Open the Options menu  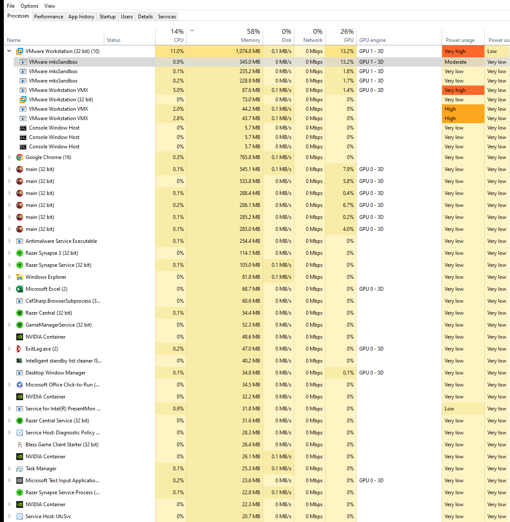pyautogui.click(x=29, y=6)
